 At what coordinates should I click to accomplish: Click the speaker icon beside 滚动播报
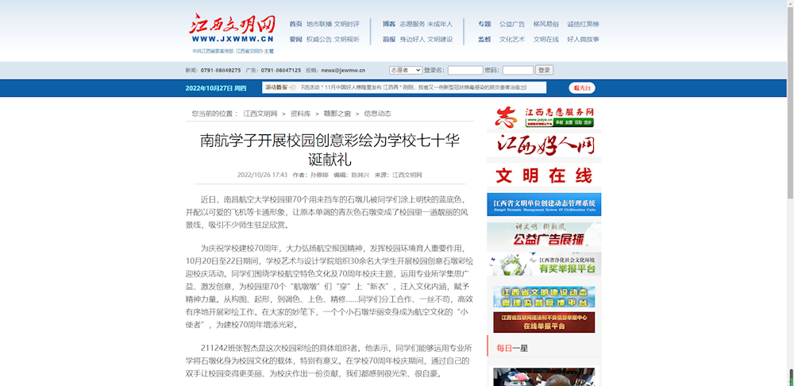294,87
